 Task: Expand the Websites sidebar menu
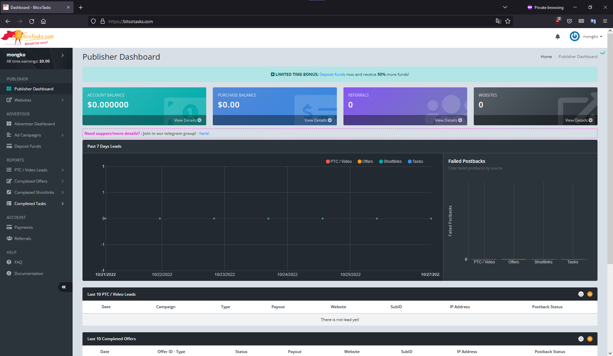[23, 100]
